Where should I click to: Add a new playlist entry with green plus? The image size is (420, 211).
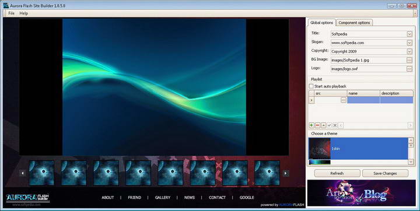[x=311, y=125]
